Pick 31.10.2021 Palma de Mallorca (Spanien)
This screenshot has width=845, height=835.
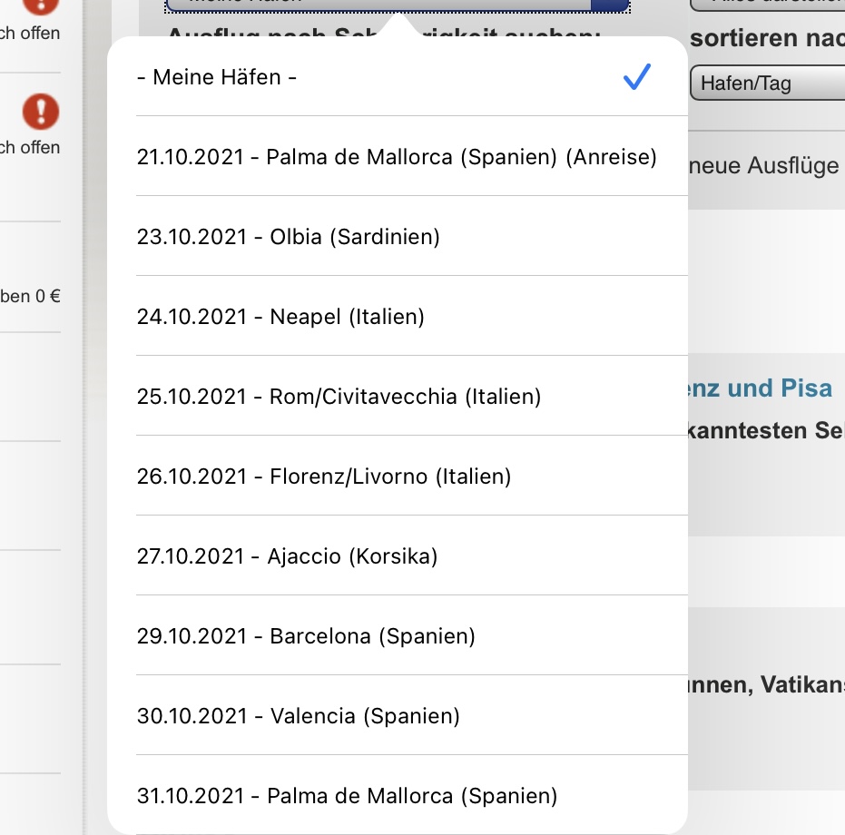tap(347, 796)
